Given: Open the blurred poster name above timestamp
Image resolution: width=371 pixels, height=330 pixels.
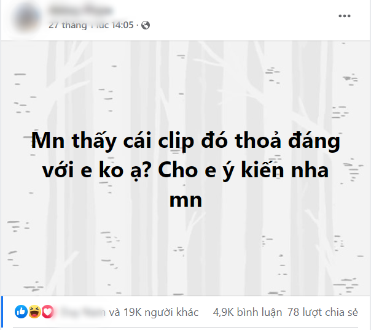Looking at the screenshot, I should [x=80, y=10].
